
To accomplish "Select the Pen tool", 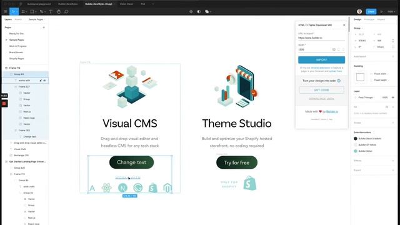I will coord(41,11).
